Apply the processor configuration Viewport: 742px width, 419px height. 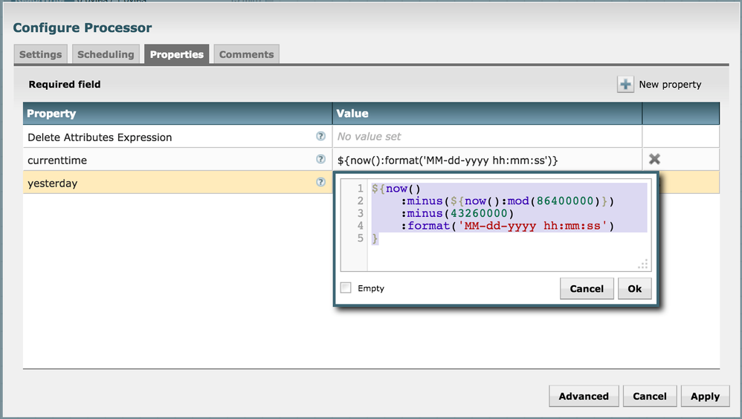click(x=705, y=396)
